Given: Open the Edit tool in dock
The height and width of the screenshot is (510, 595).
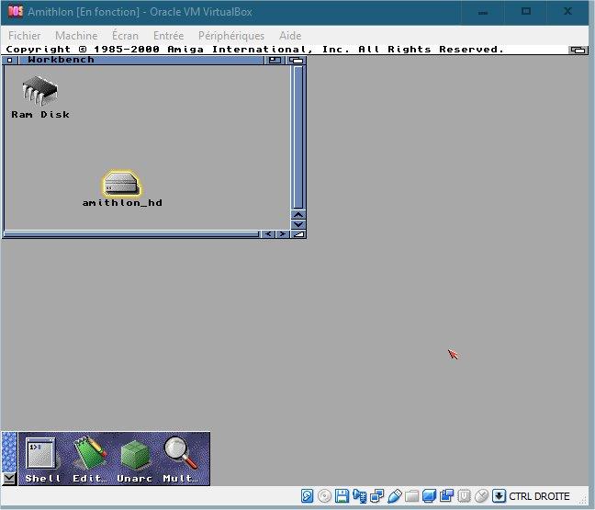Looking at the screenshot, I should coord(90,459).
